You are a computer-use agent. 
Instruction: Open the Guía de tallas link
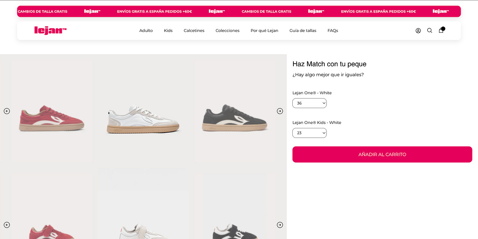pyautogui.click(x=303, y=31)
